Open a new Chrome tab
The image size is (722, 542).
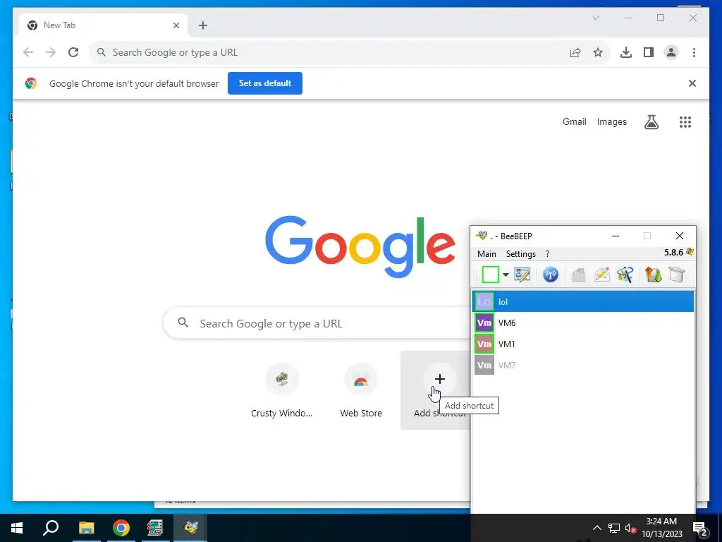(x=203, y=25)
